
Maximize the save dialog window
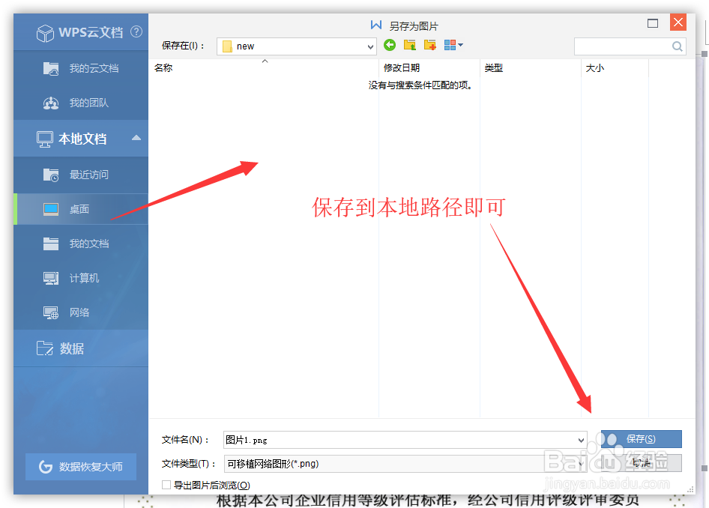pos(653,23)
